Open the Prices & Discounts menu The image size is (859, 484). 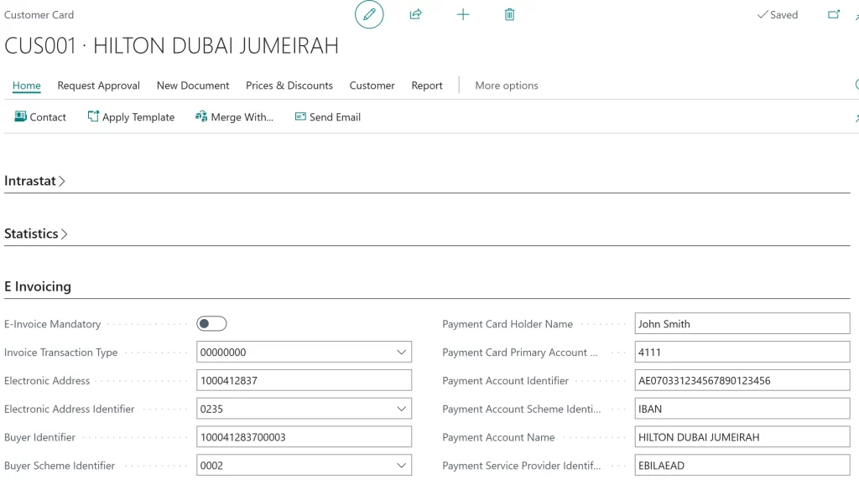(x=289, y=85)
